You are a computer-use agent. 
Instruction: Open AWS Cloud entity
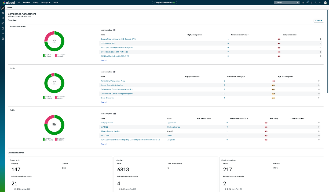coord(105,136)
